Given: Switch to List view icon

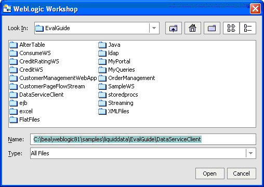Looking at the screenshot, I should coord(231,28).
